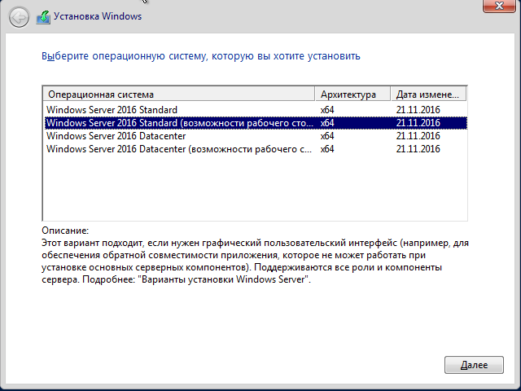
Task: Click x64 in the highlighted Standard desktop row
Action: (x=328, y=123)
